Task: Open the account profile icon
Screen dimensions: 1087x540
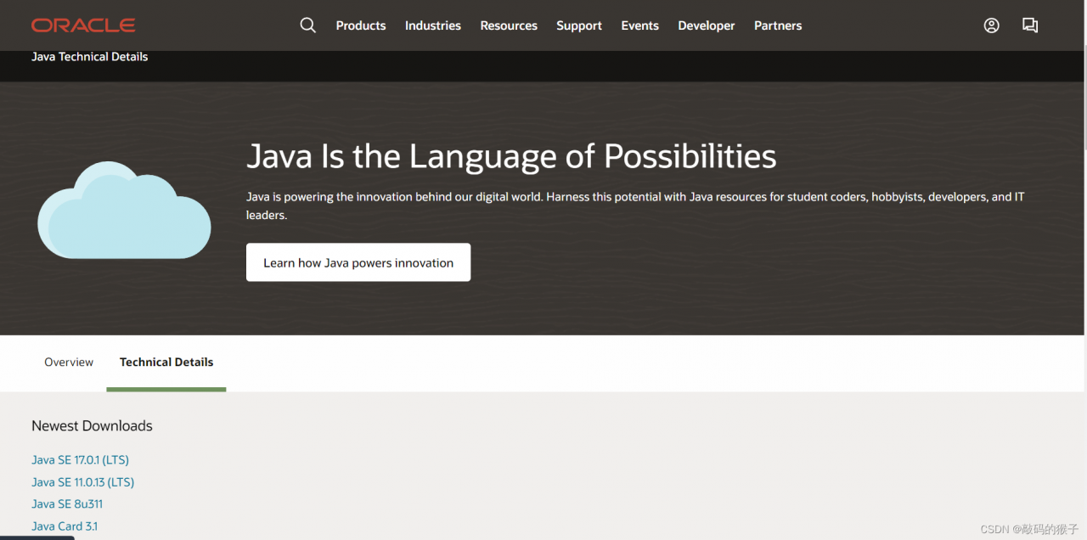Action: (991, 25)
